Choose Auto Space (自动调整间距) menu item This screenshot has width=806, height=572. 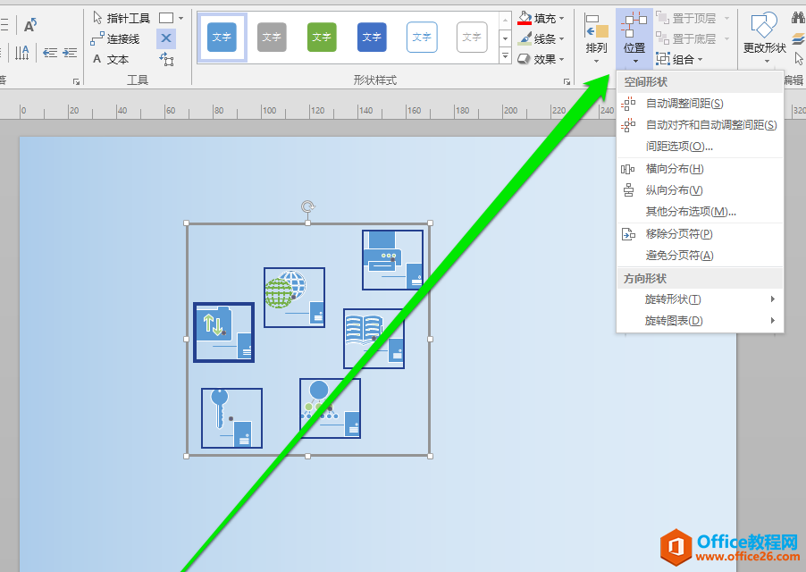coord(684,104)
